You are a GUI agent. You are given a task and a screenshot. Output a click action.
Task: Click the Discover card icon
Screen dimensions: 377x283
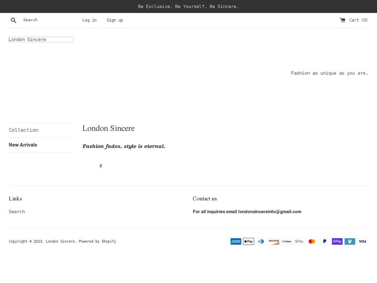point(274,241)
